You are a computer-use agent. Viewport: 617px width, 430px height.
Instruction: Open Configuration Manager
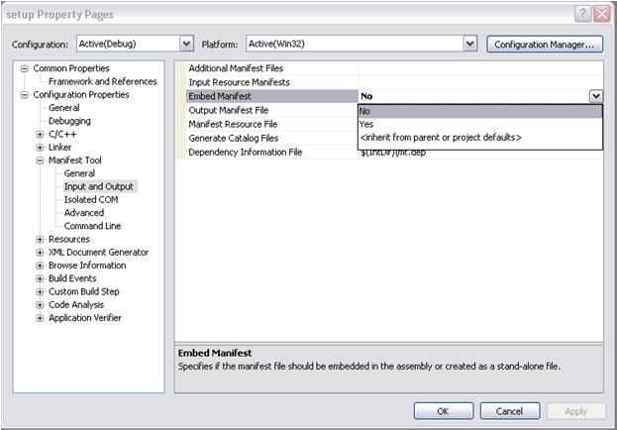[545, 44]
